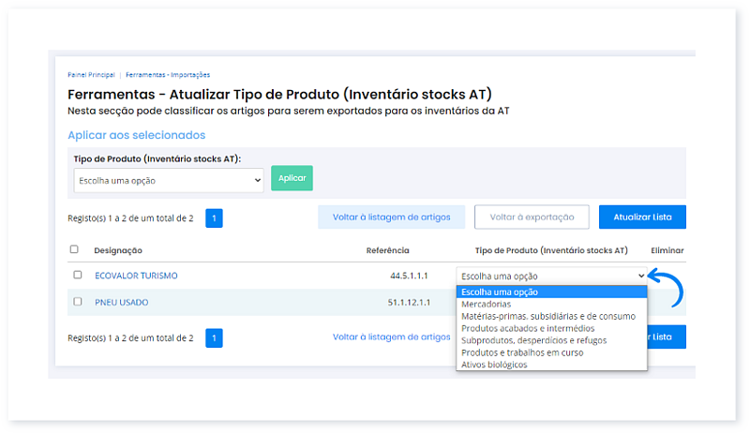Collapse the ECOVALOR TURISMO product type dropdown

[x=552, y=276]
